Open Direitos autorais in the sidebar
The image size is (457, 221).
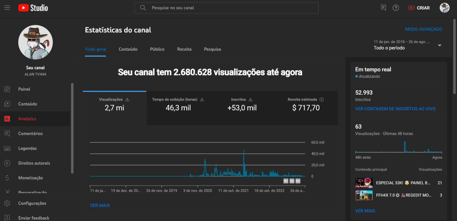(x=35, y=163)
